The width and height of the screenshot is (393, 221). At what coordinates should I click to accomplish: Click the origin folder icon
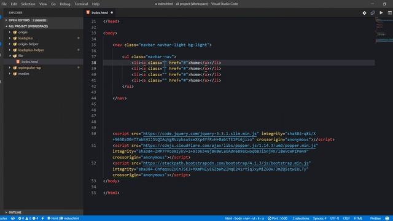[x=15, y=33]
